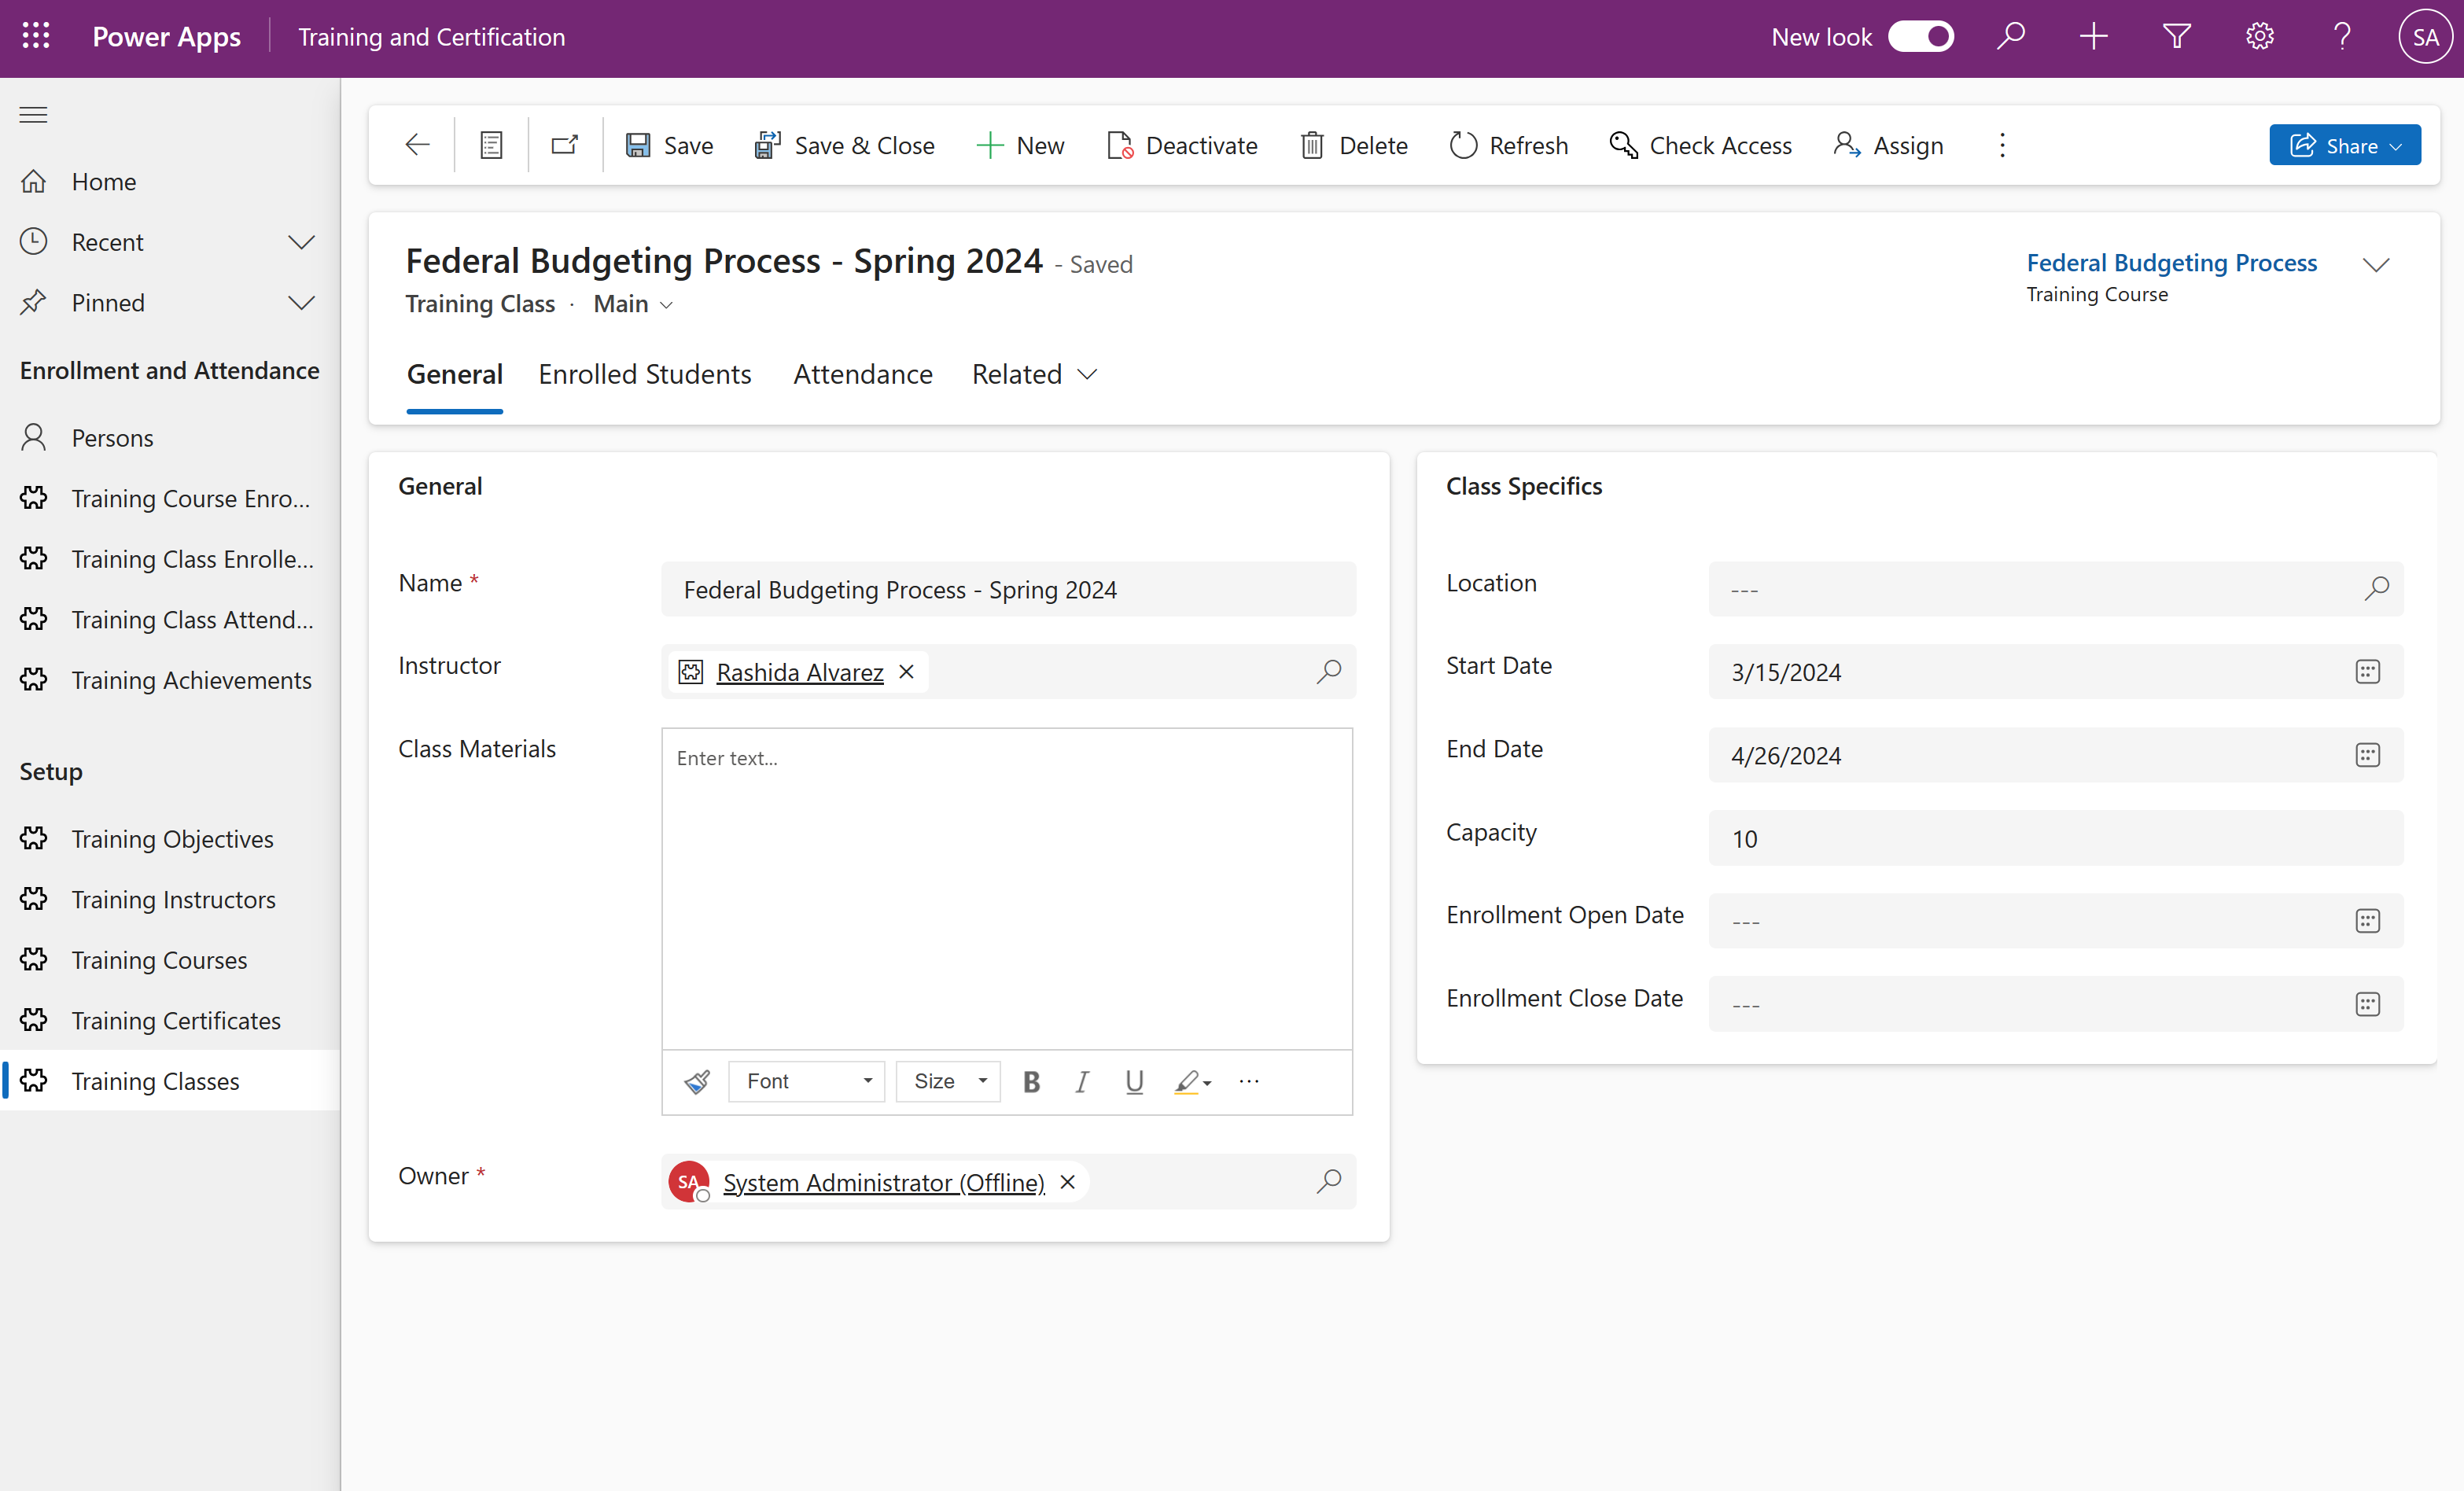Search Location lookup magnifier icon
The height and width of the screenshot is (1491, 2464).
(x=2376, y=589)
